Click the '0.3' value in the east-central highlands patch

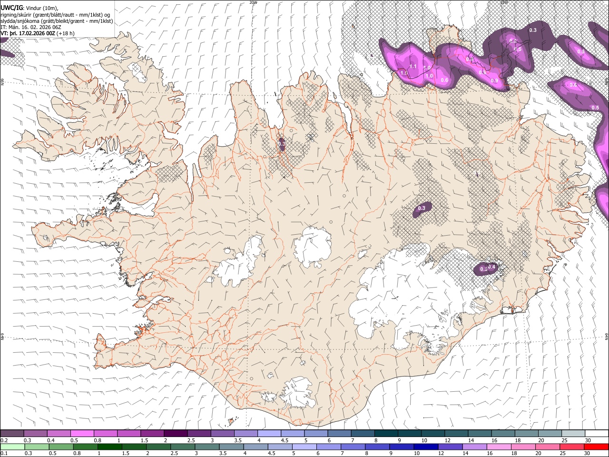point(422,208)
